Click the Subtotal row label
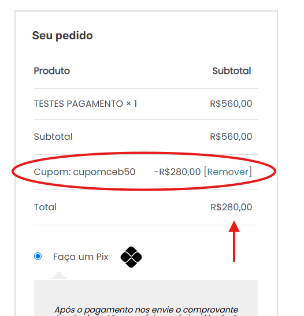The height and width of the screenshot is (316, 304). (53, 137)
